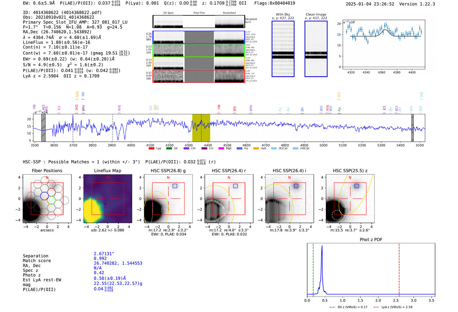Click 'LyA z (VIRUS) = 2.59' legend entry
The height and width of the screenshot is (312, 458).
coord(393,307)
